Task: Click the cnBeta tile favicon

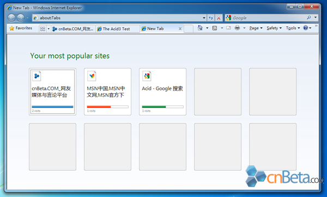Action: (37, 76)
